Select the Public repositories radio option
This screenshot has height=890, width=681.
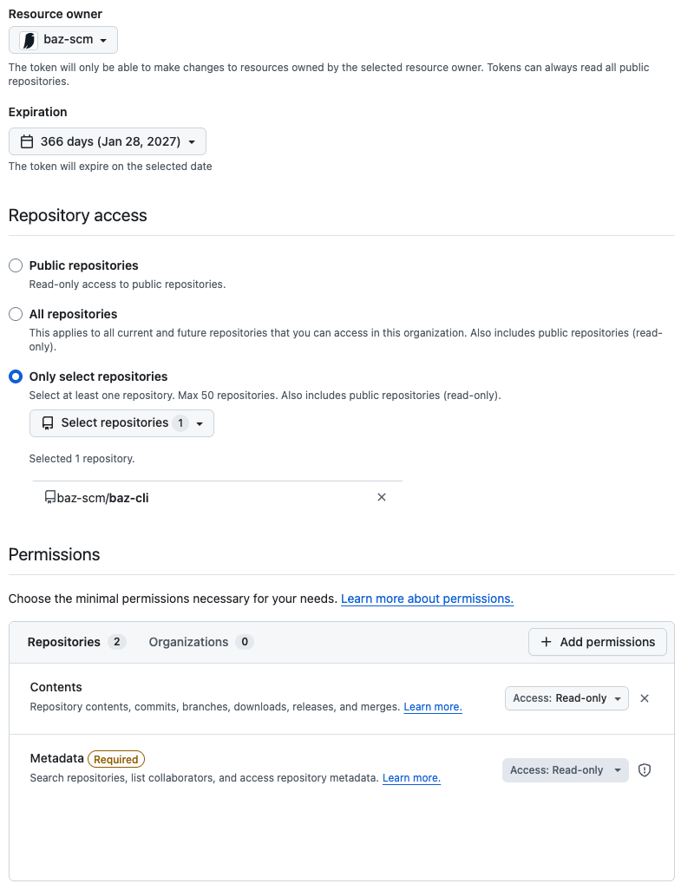click(x=16, y=265)
